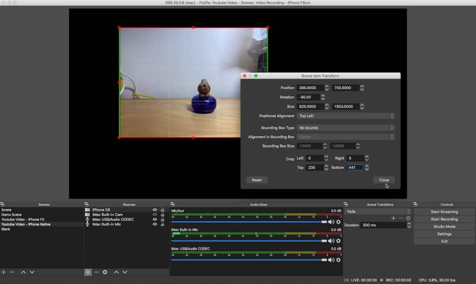This screenshot has height=284, width=476.
Task: Undock the Audio Mixer panel icon
Action: (172, 205)
